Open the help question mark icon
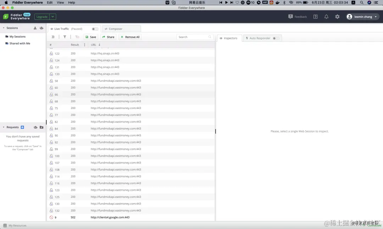 click(x=316, y=17)
